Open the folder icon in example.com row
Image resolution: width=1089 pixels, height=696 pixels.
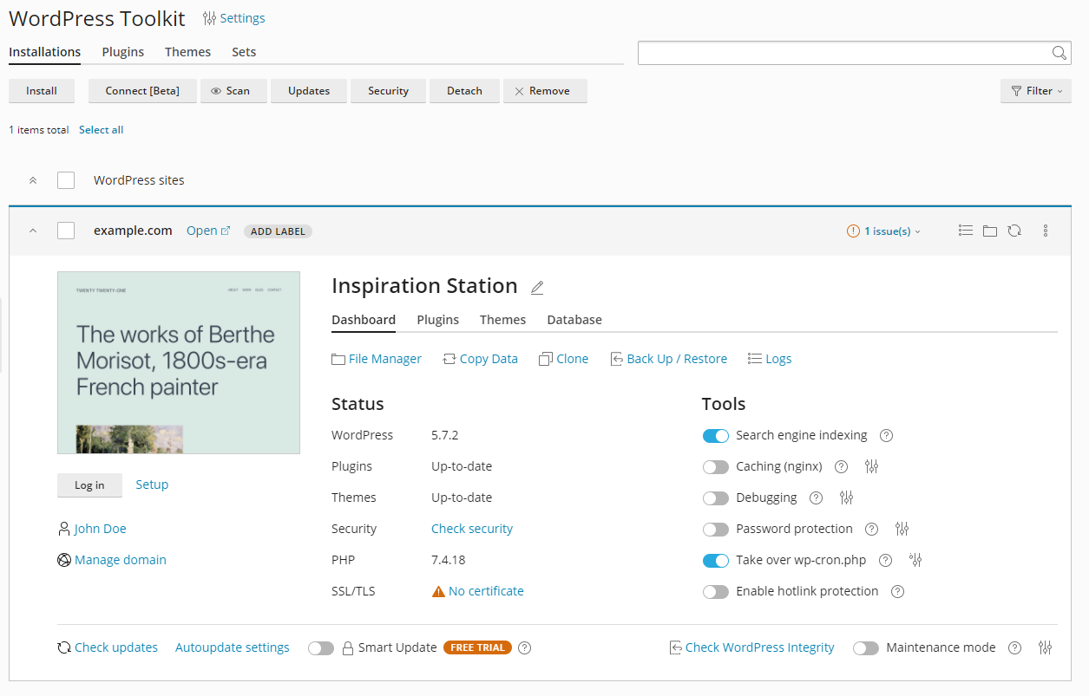(990, 231)
